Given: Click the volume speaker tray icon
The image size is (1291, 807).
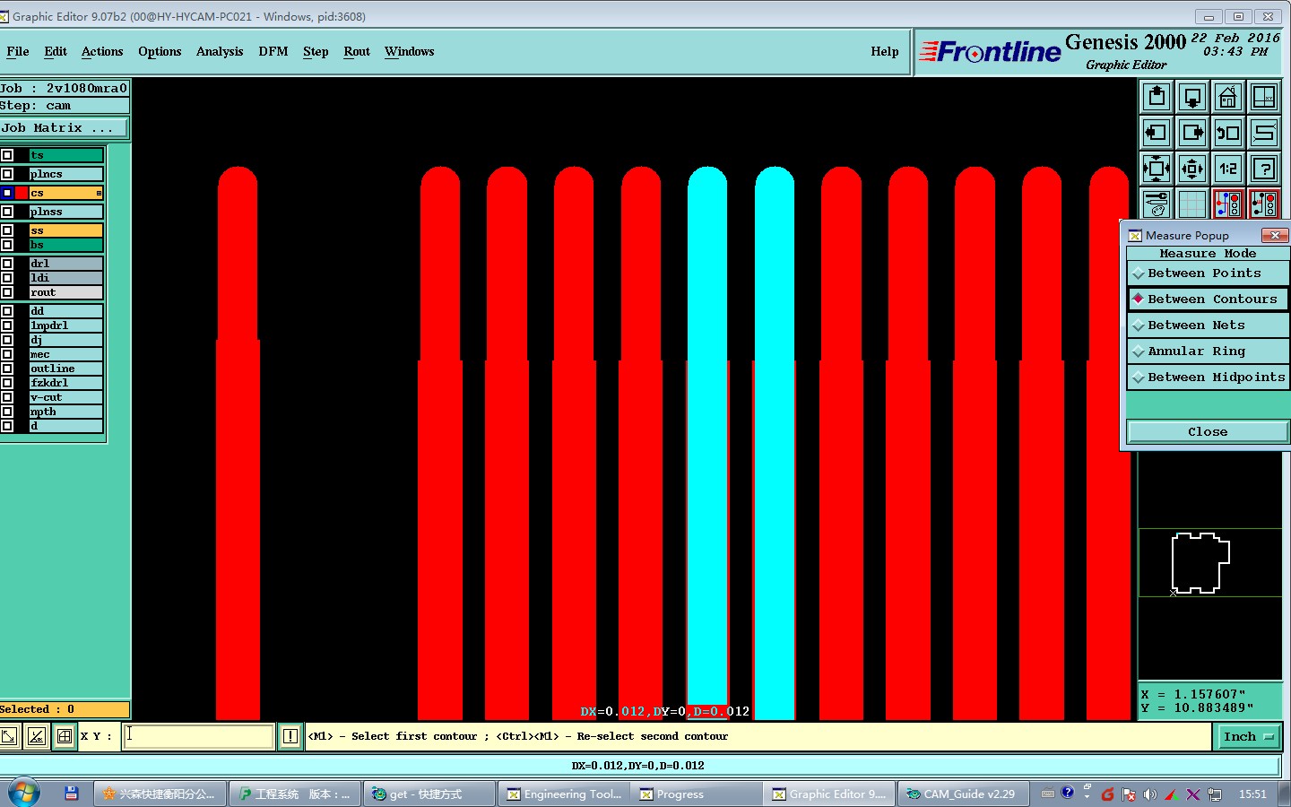Looking at the screenshot, I should tap(1150, 794).
